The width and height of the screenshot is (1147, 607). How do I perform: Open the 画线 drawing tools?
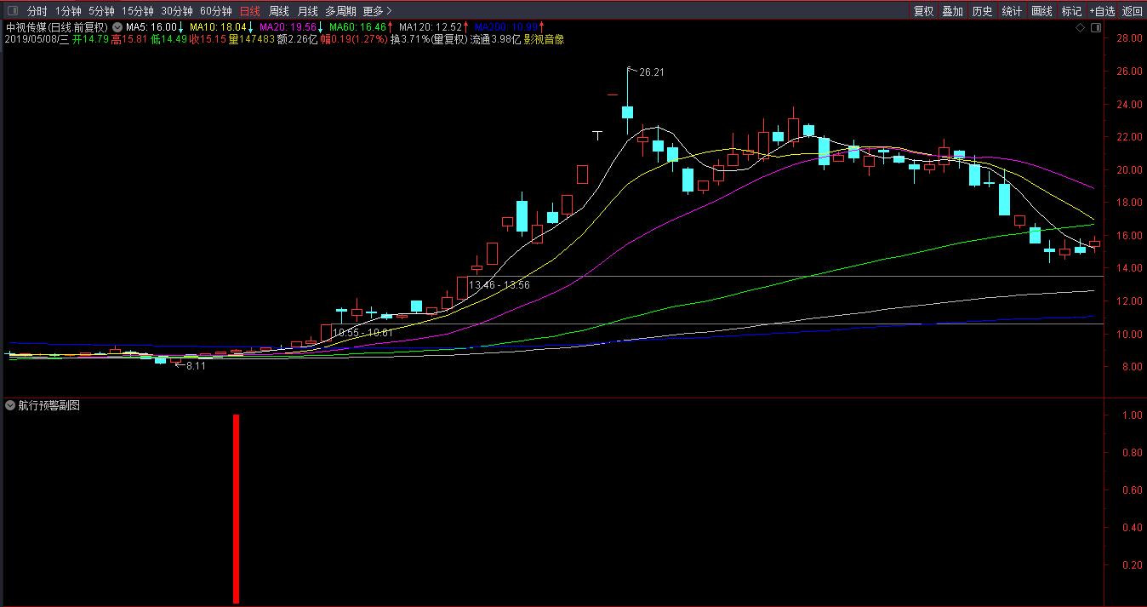point(1041,11)
